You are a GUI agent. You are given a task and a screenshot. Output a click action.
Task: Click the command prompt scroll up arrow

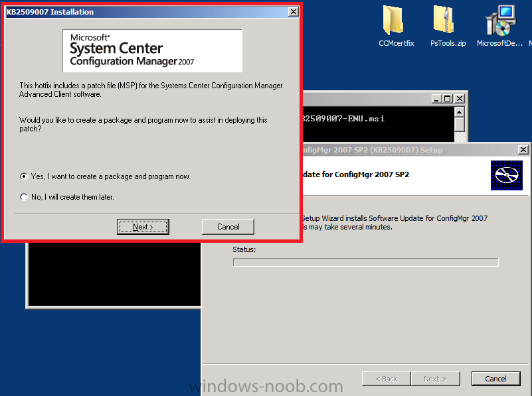pos(460,112)
